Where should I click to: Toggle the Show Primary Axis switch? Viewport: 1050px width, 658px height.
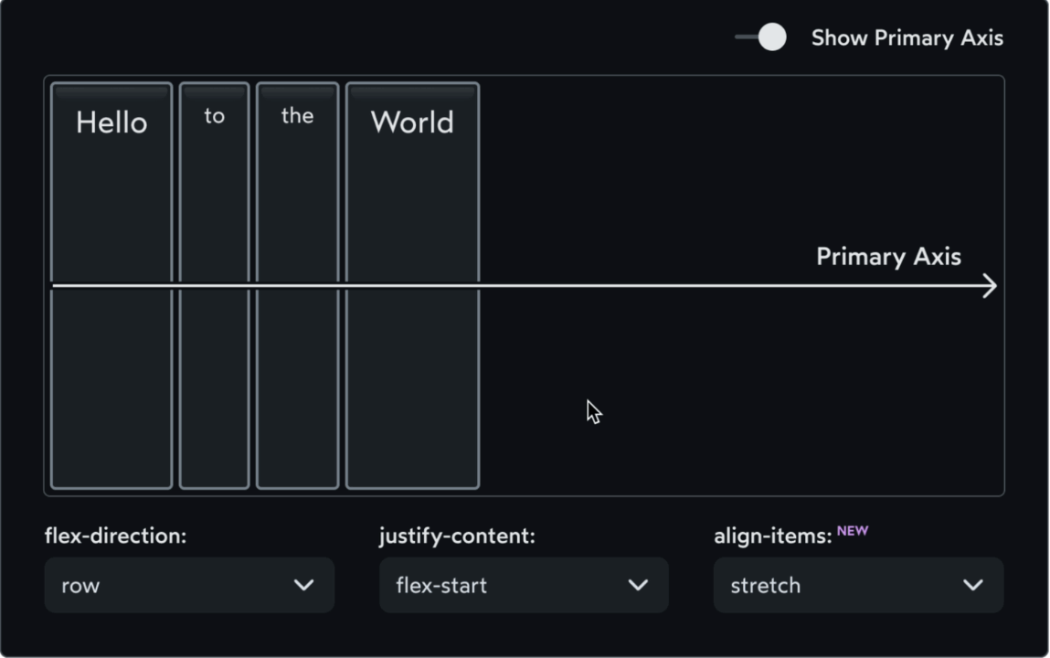(x=761, y=37)
